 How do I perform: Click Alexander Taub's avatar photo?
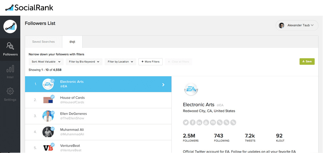pyautogui.click(x=282, y=26)
